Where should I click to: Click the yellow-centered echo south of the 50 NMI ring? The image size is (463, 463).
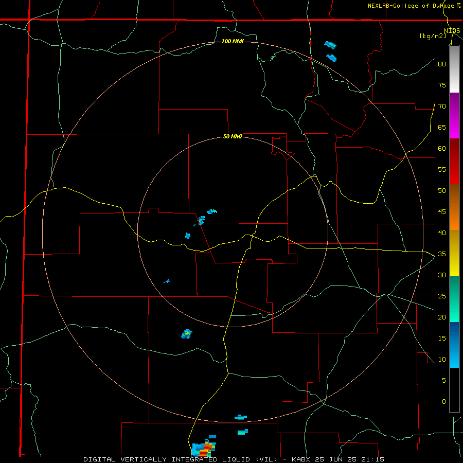pos(187,334)
